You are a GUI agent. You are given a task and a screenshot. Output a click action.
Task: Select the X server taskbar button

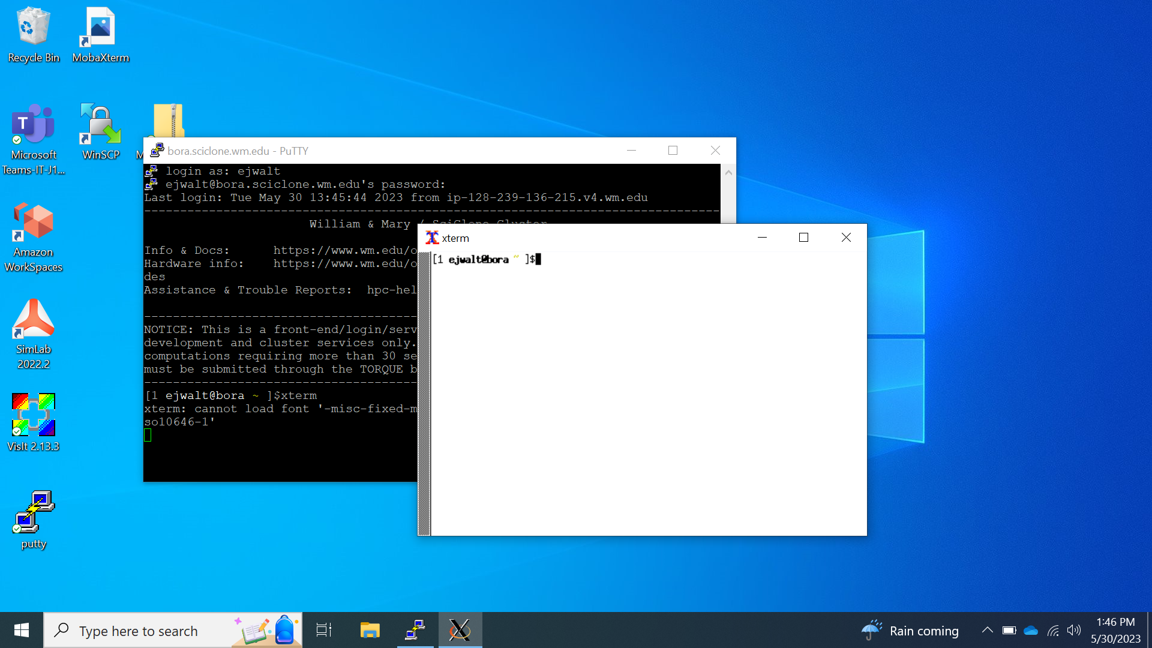pos(460,630)
